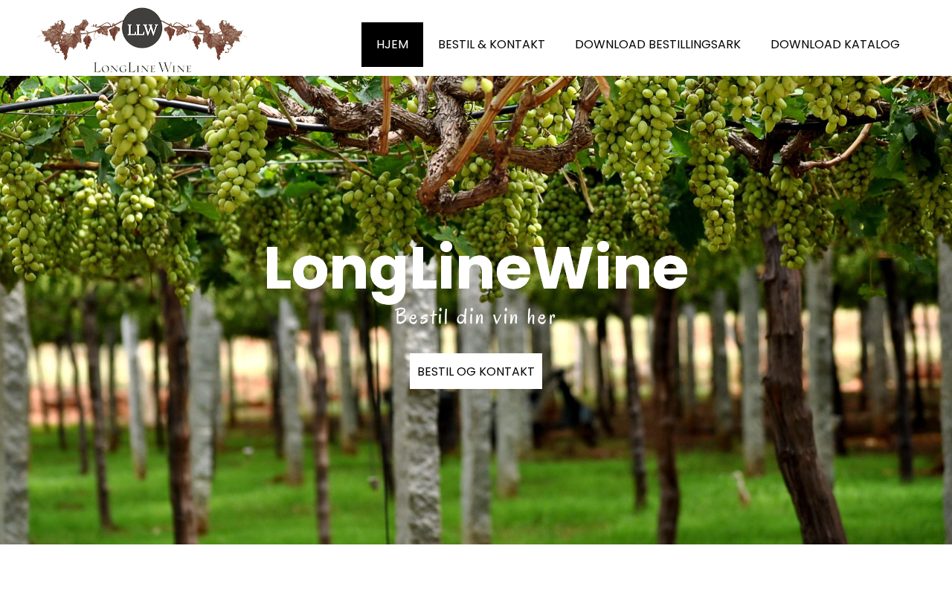
Task: Click the LLW circular logo emblem
Action: 142,28
